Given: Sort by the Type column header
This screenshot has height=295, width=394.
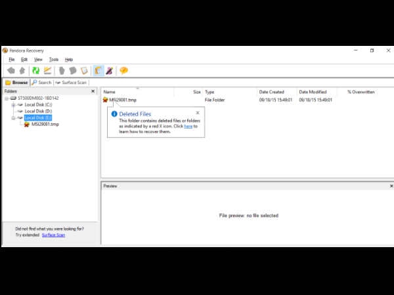Looking at the screenshot, I should coord(230,92).
